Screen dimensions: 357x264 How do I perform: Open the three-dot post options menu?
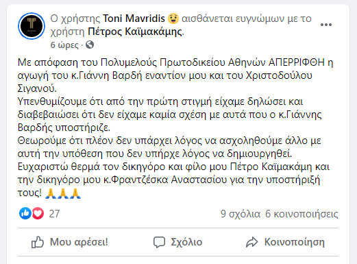click(x=326, y=25)
